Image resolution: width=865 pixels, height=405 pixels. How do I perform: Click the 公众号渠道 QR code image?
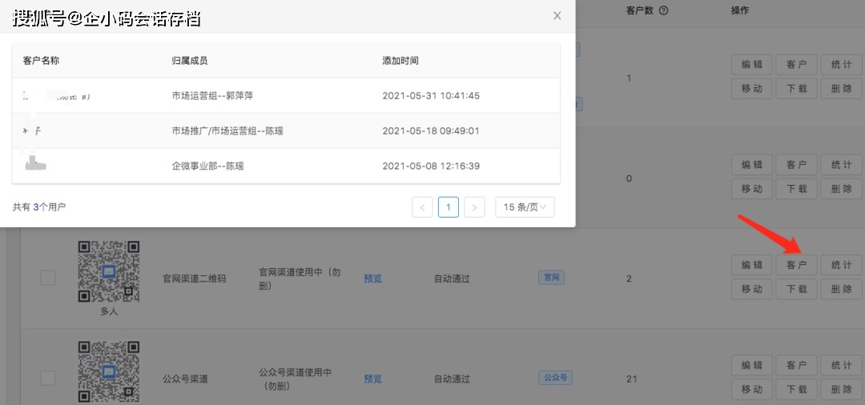point(109,371)
